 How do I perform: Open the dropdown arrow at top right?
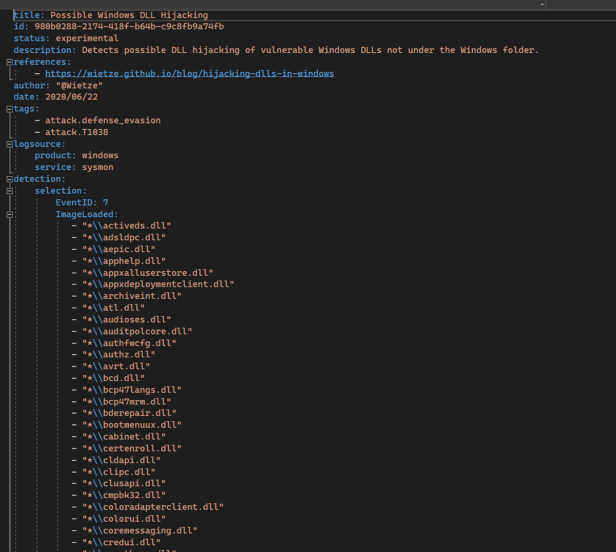(542, 4)
